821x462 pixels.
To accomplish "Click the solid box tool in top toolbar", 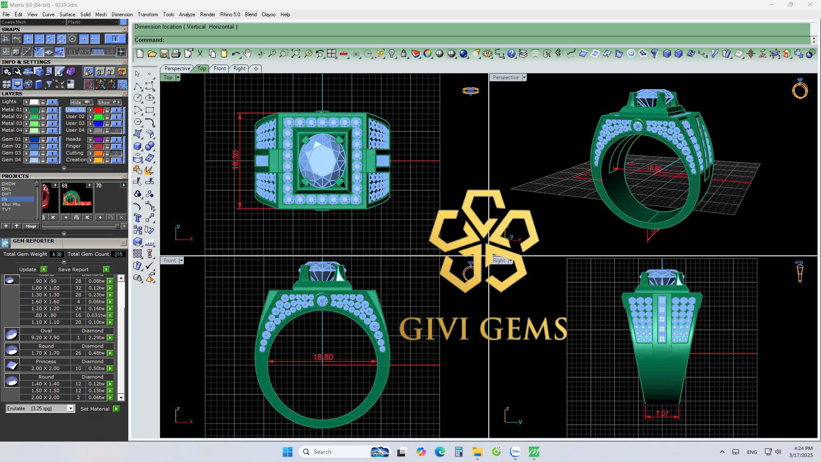I will (x=667, y=53).
